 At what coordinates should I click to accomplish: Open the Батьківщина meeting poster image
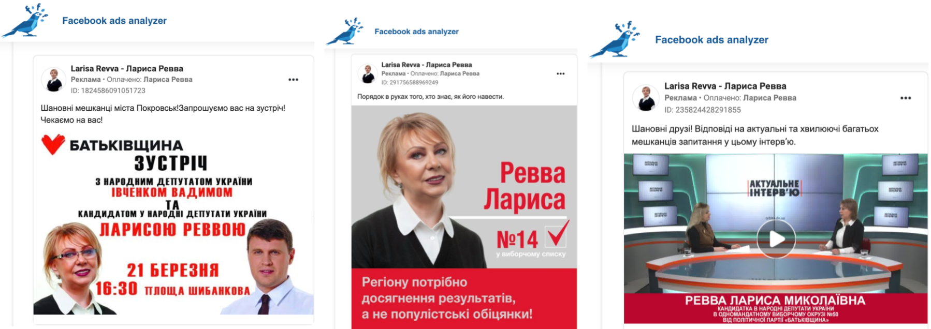(x=173, y=223)
